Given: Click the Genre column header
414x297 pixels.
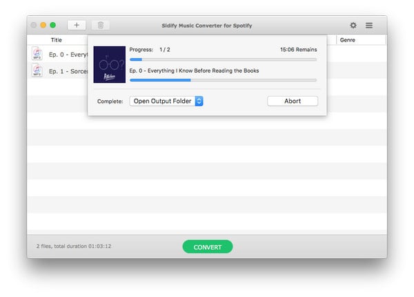Looking at the screenshot, I should (348, 40).
